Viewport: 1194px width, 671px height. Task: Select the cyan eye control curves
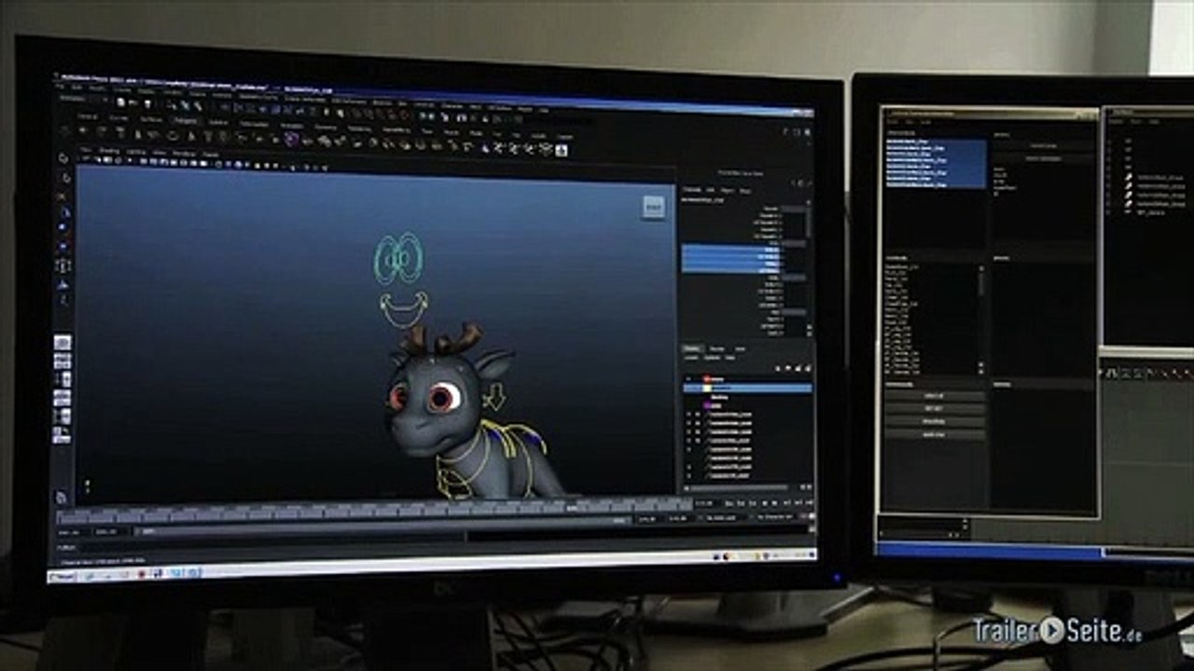point(398,258)
